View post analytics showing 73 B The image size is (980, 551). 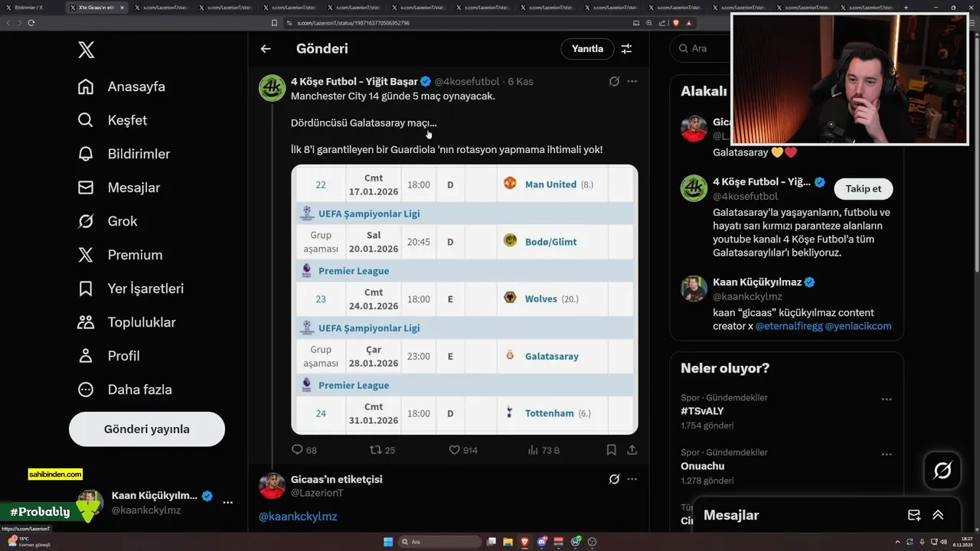(544, 450)
